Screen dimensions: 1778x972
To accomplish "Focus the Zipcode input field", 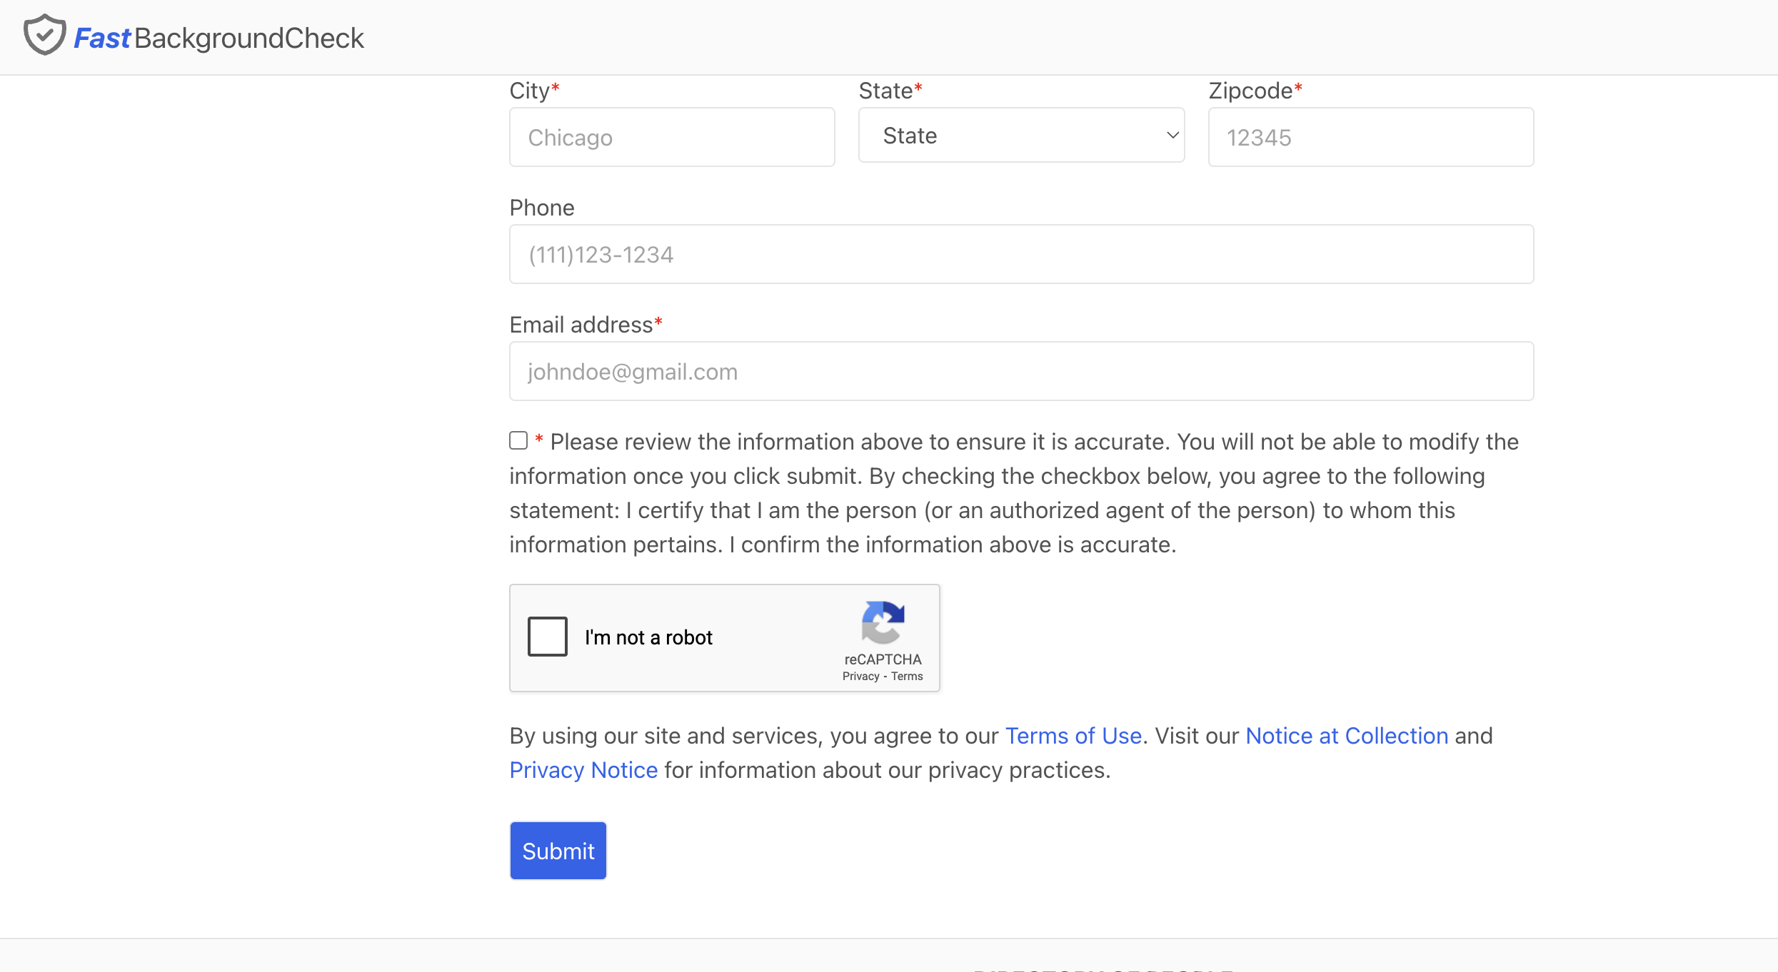I will point(1371,137).
